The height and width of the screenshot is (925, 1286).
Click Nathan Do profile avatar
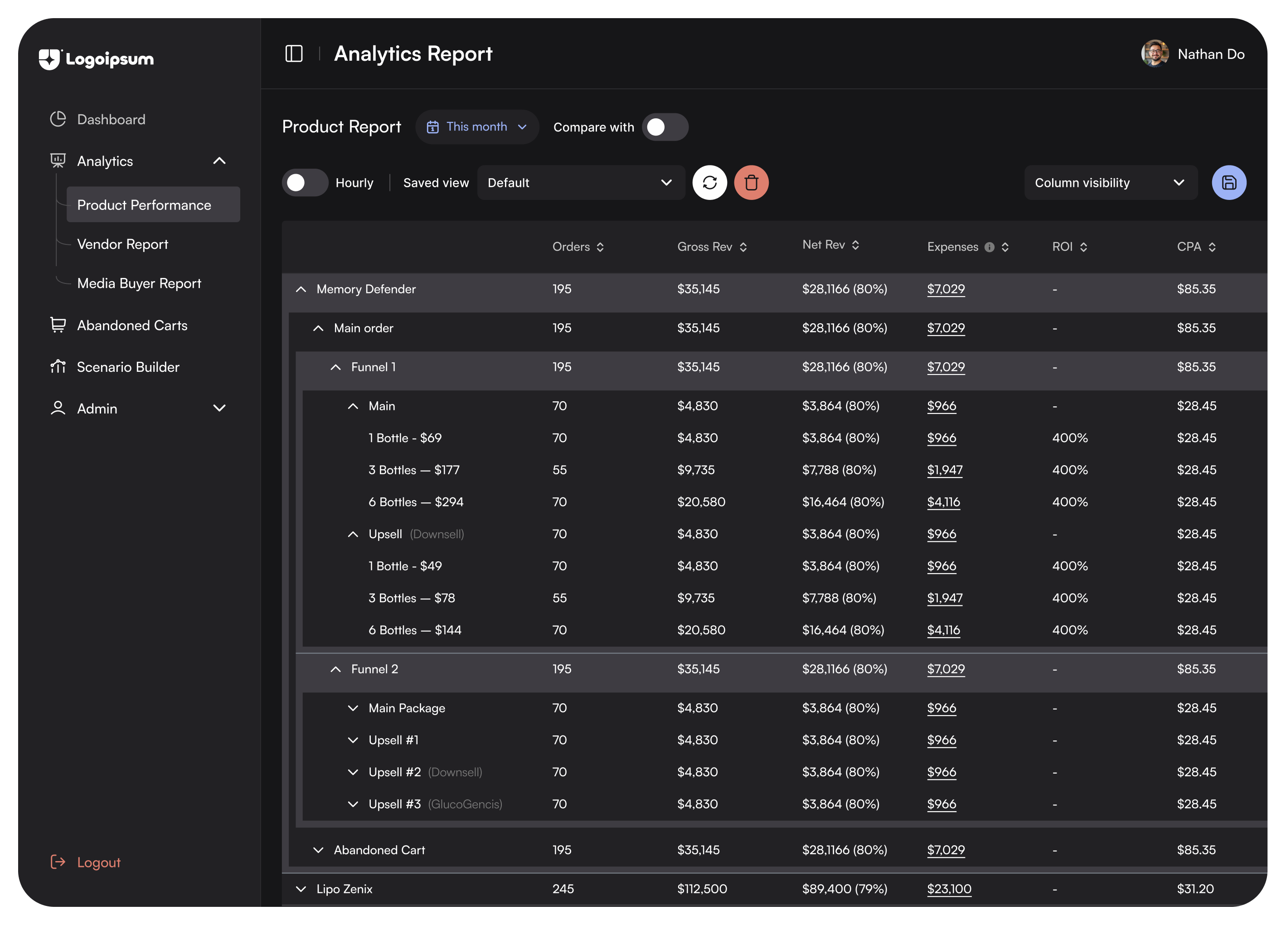coord(1155,54)
